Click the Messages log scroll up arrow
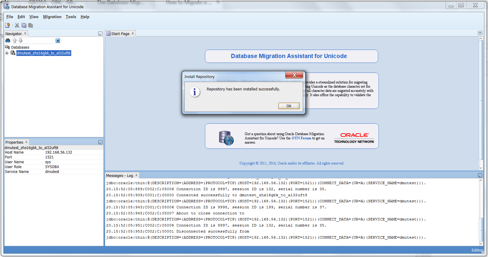This screenshot has height=257, width=488. (481, 180)
